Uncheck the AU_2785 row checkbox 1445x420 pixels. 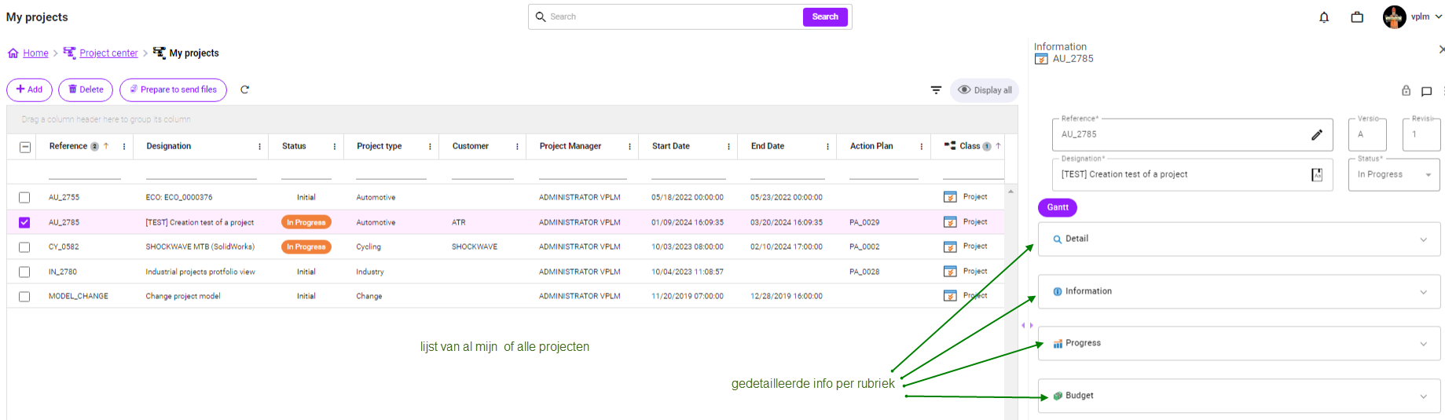24,223
